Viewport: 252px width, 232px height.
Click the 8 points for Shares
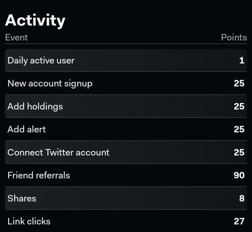242,198
